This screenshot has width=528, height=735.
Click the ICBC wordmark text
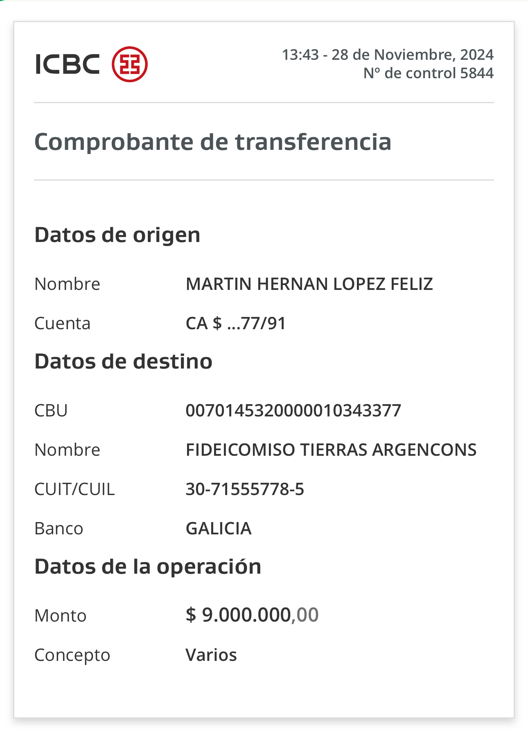pyautogui.click(x=68, y=65)
